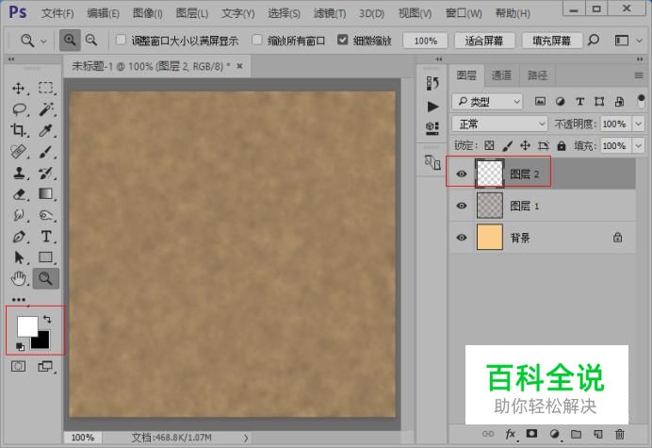Select the Type tool

[x=46, y=237]
